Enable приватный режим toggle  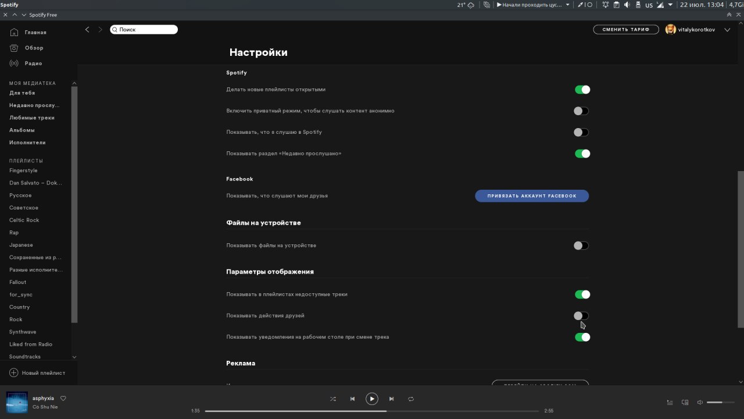click(x=581, y=111)
